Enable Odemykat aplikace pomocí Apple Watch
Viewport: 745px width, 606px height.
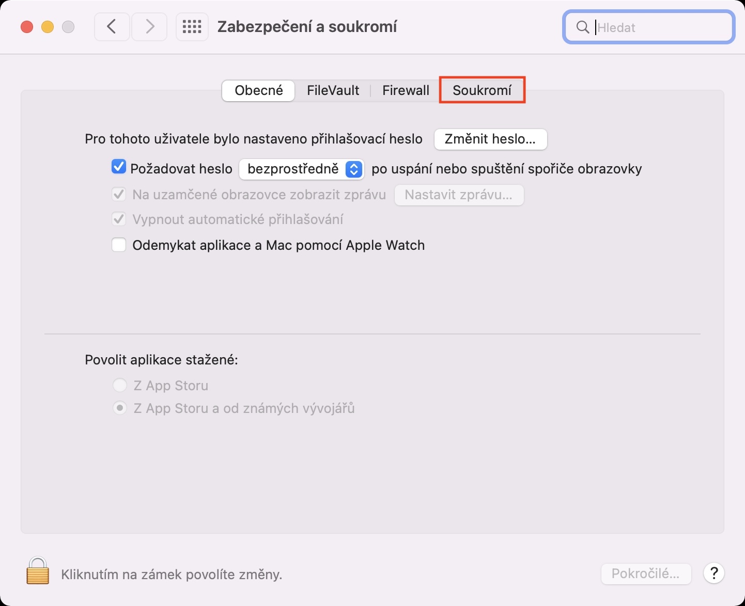(119, 245)
